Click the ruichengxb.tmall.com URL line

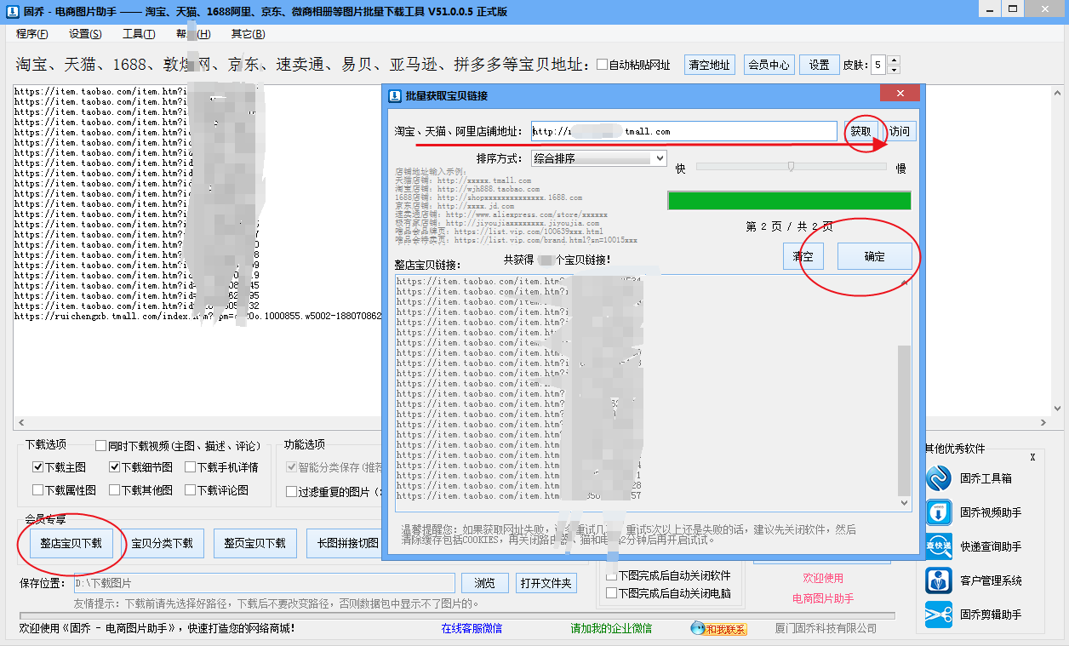(x=197, y=317)
